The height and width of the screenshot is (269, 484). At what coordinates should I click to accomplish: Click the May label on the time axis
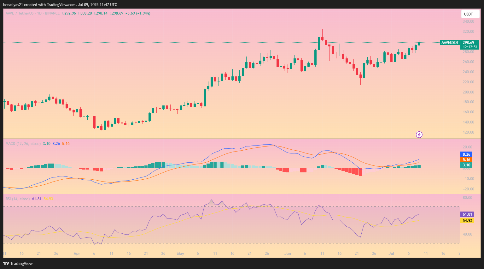pyautogui.click(x=180, y=254)
